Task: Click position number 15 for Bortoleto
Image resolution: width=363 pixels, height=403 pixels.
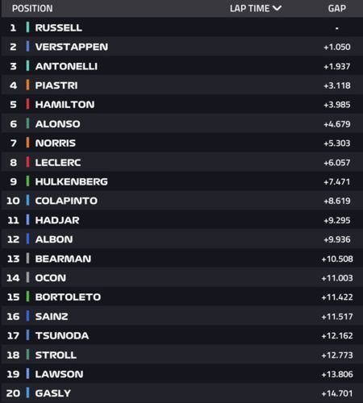Action: point(13,297)
